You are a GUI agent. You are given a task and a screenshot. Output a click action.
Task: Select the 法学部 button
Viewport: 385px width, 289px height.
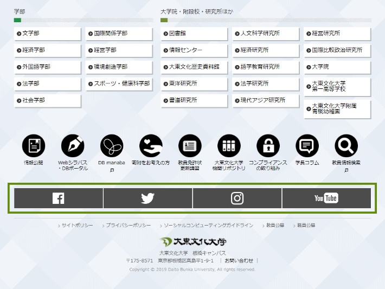(47, 84)
